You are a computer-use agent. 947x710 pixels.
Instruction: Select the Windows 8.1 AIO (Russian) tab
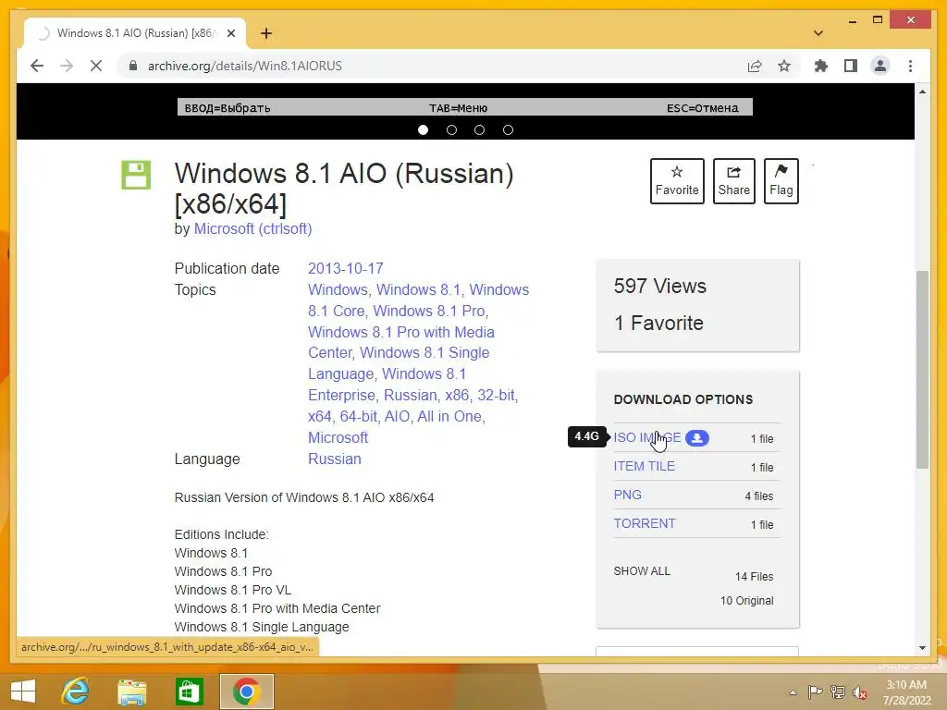click(135, 33)
